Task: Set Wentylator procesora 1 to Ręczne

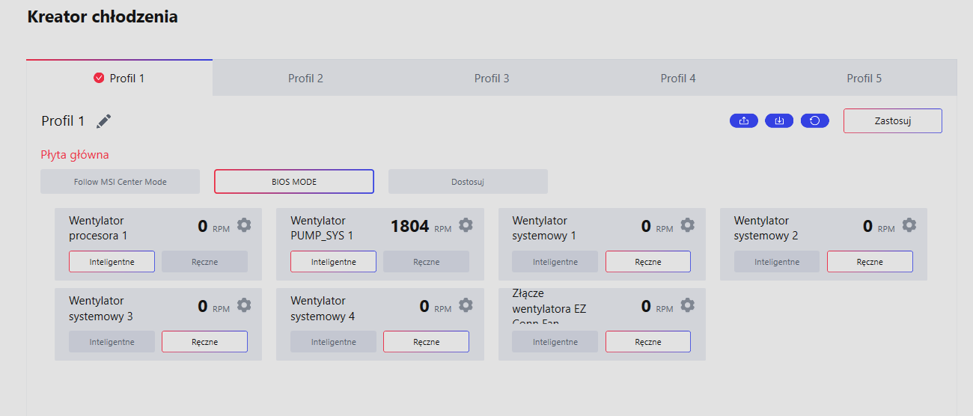Action: point(204,262)
